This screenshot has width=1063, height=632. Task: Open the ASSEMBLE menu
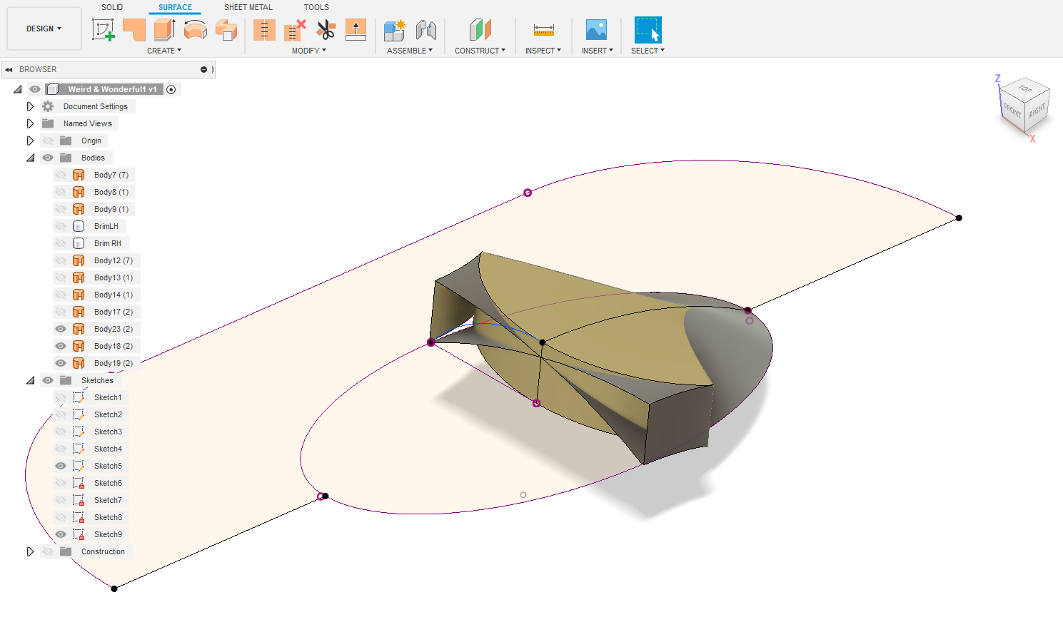click(410, 51)
